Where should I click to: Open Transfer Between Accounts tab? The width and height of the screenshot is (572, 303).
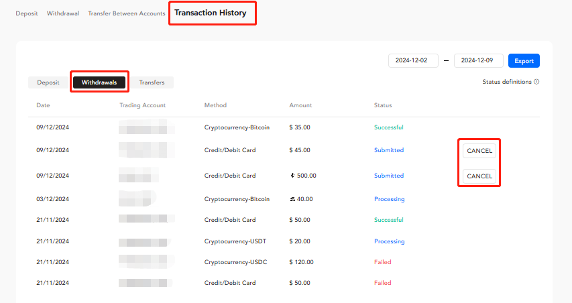[126, 13]
